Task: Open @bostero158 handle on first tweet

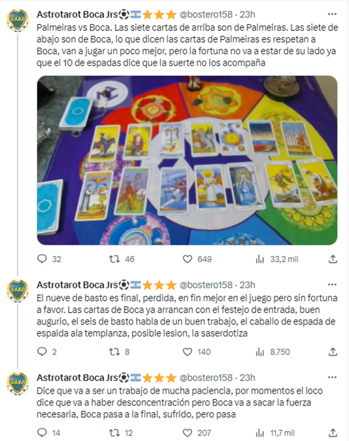Action: (206, 14)
